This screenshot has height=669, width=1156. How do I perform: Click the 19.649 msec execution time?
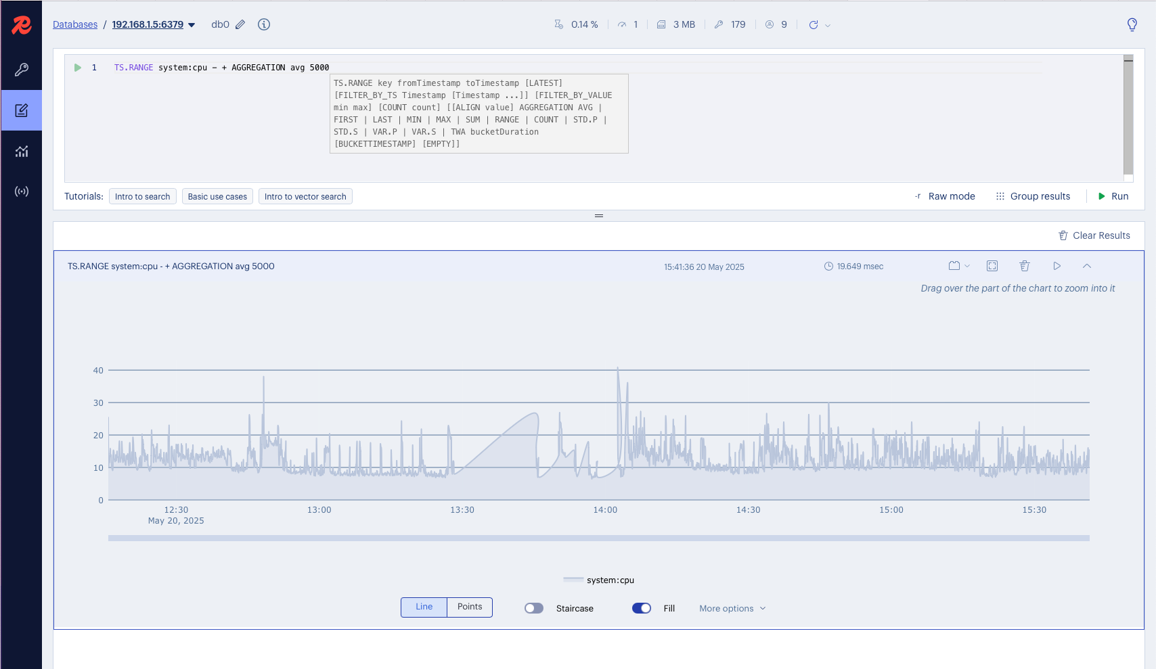pyautogui.click(x=860, y=267)
